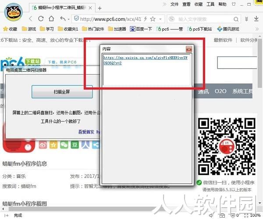Share via yellow QQ-zone star icon
The width and height of the screenshot is (263, 219).
(53, 145)
